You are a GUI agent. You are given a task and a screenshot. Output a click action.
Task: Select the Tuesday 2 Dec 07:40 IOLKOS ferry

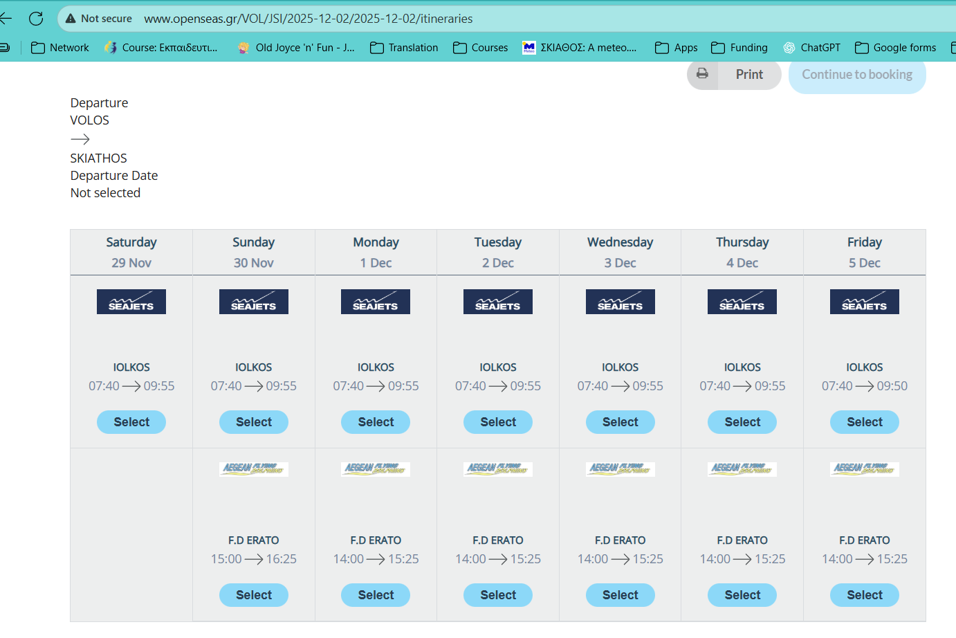point(497,422)
